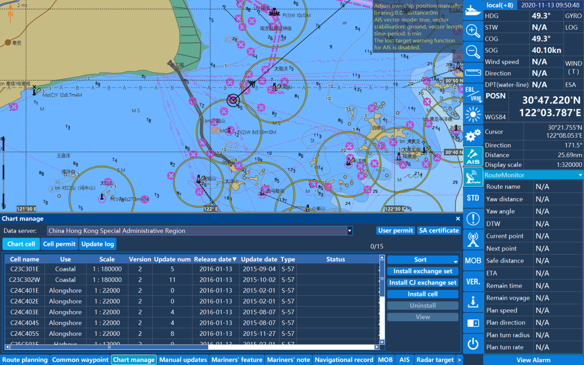Open settings with the gears icon
Viewport: 584px width, 365px height.
(x=473, y=135)
